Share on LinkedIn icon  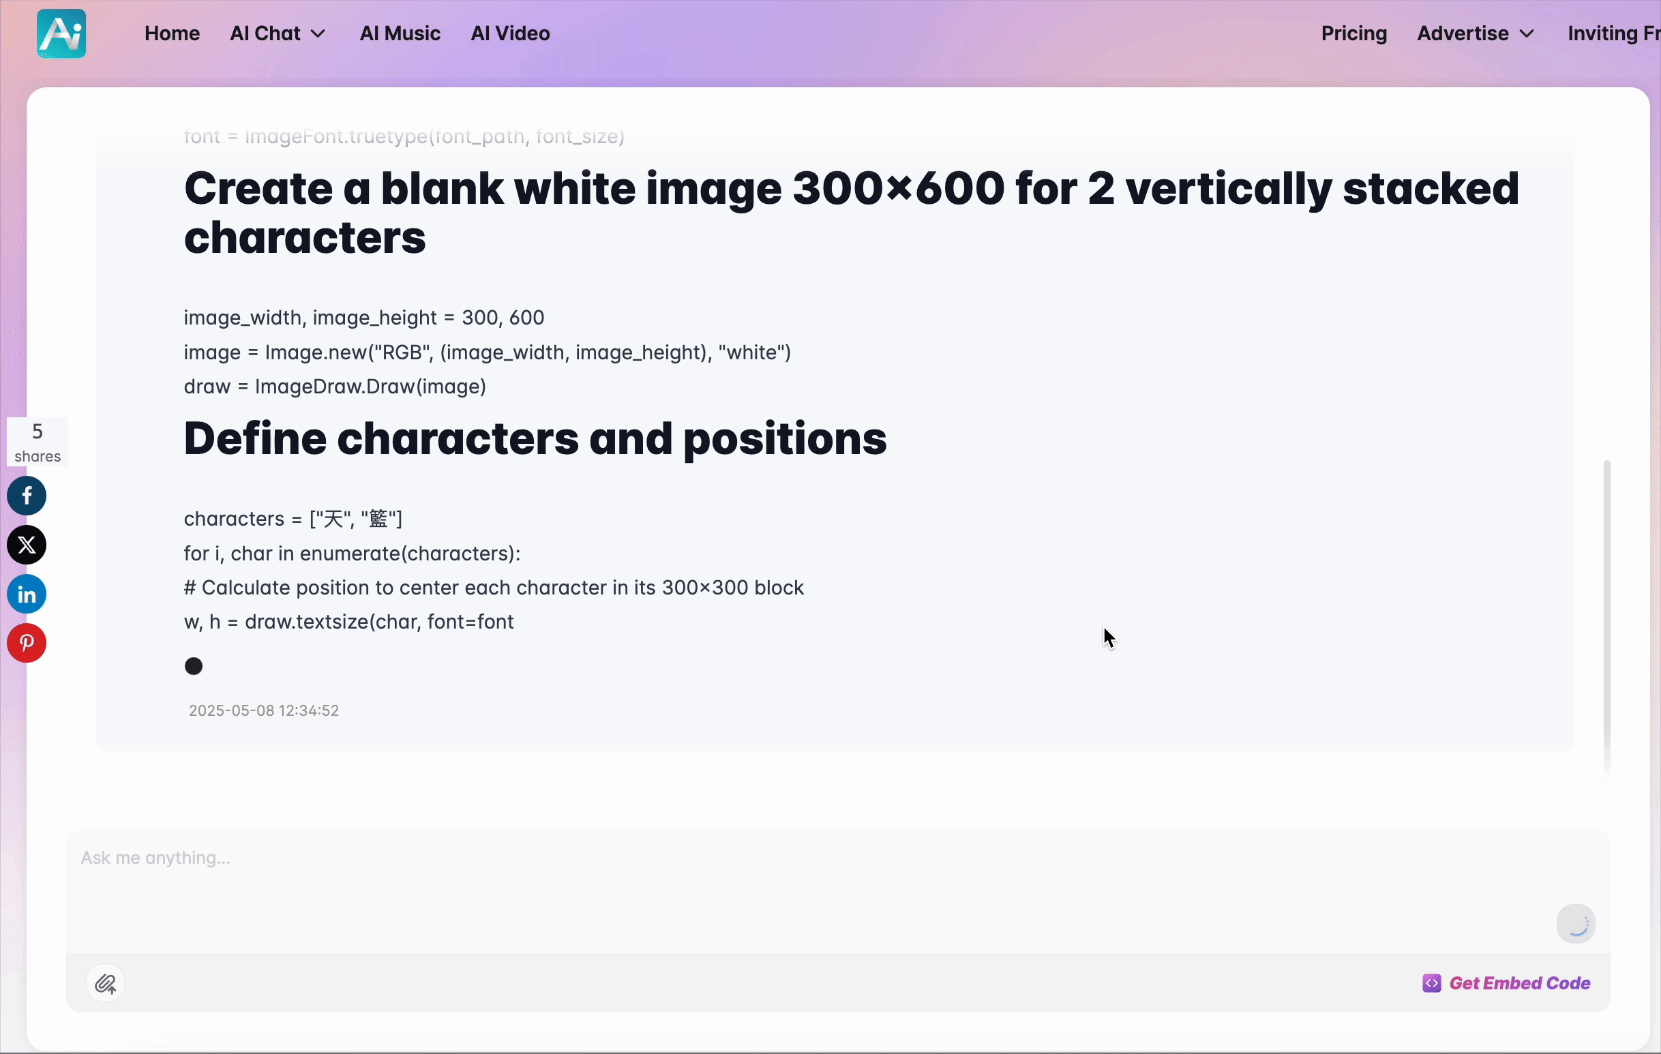[27, 594]
